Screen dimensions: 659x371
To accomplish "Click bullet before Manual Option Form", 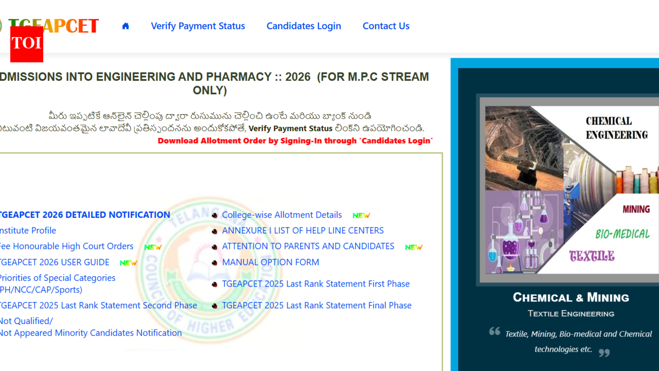I will coord(215,263).
